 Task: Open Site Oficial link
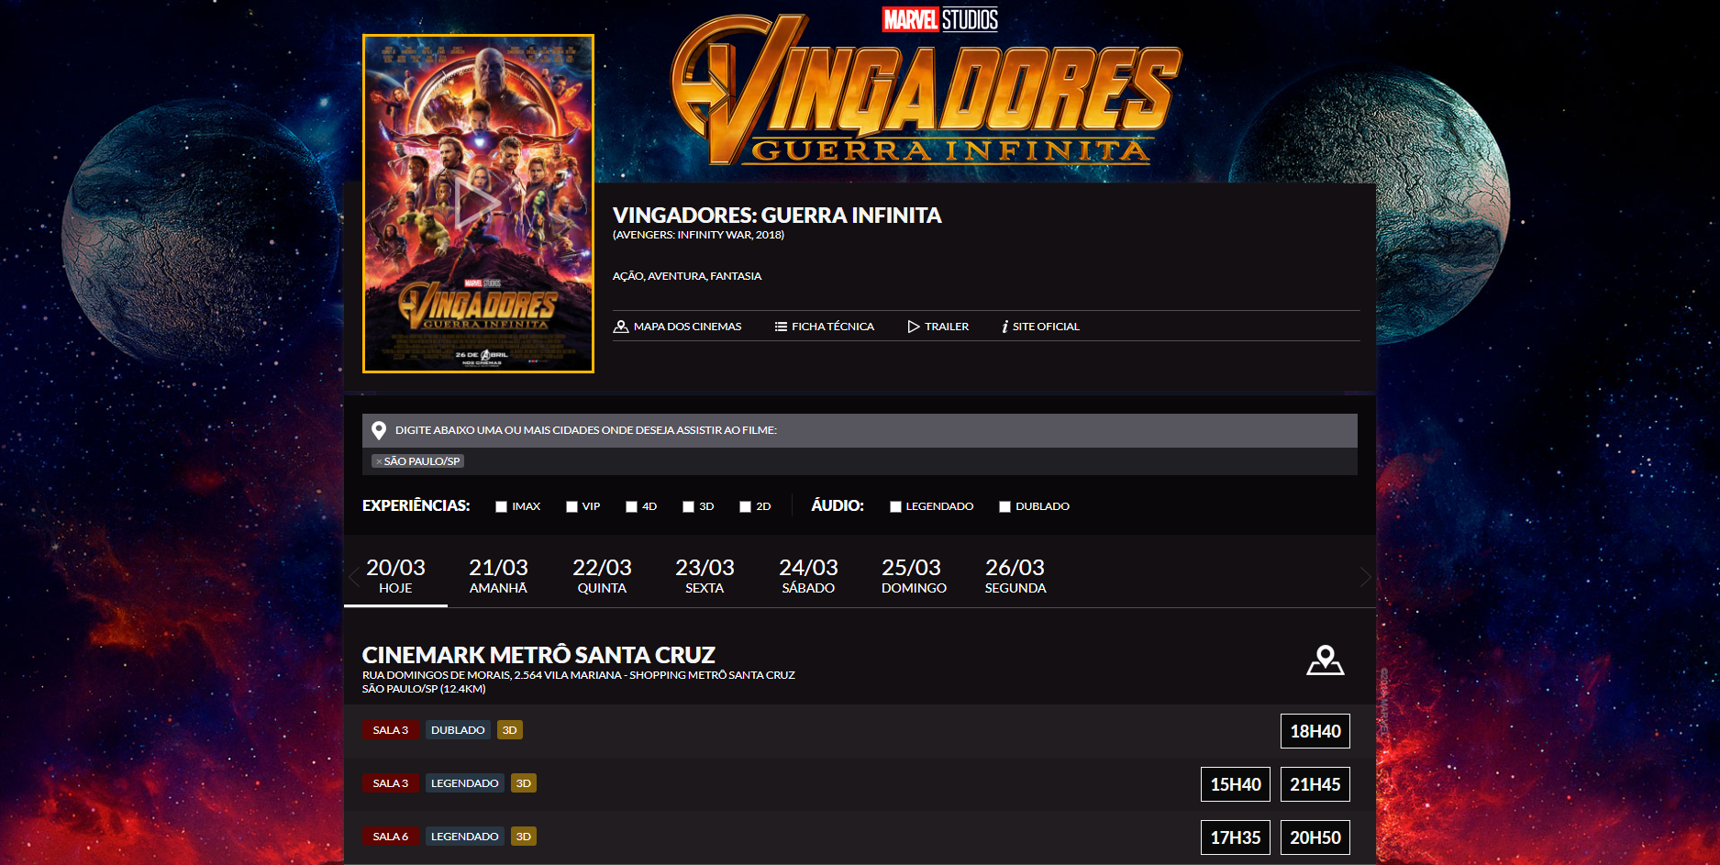click(1040, 327)
